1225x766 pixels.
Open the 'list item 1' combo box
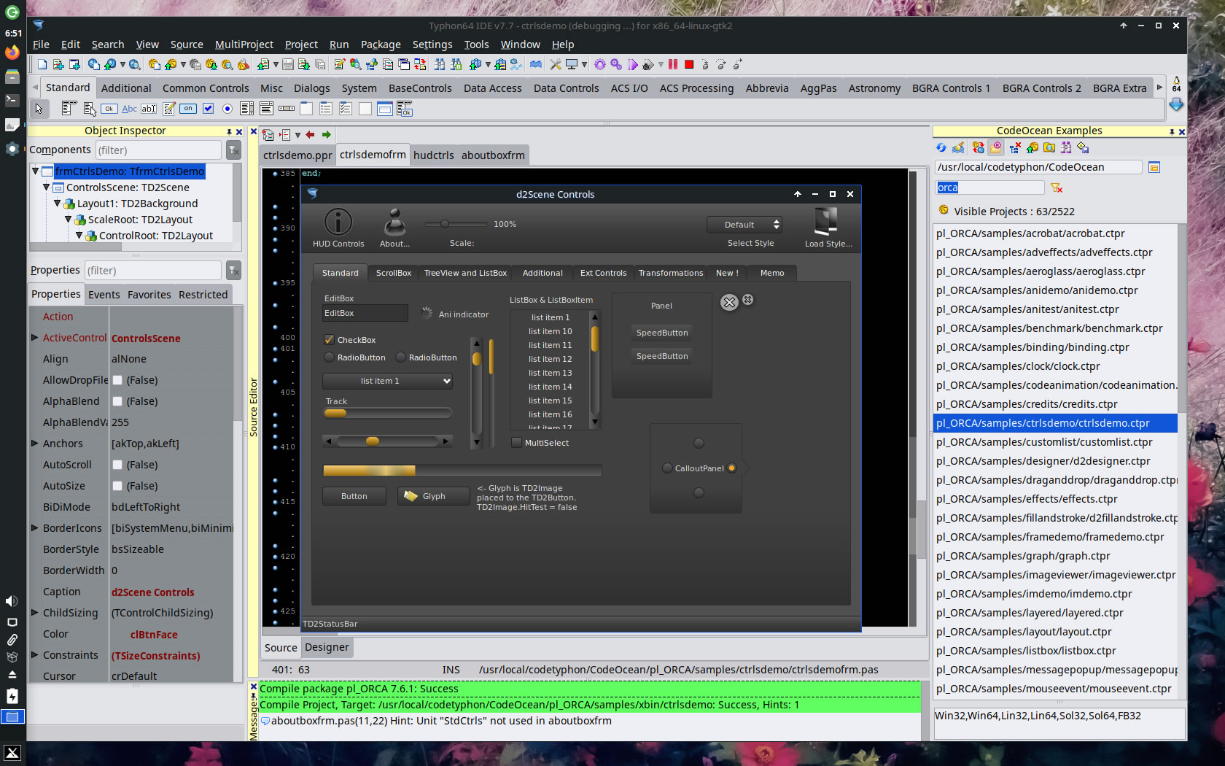[x=387, y=381]
